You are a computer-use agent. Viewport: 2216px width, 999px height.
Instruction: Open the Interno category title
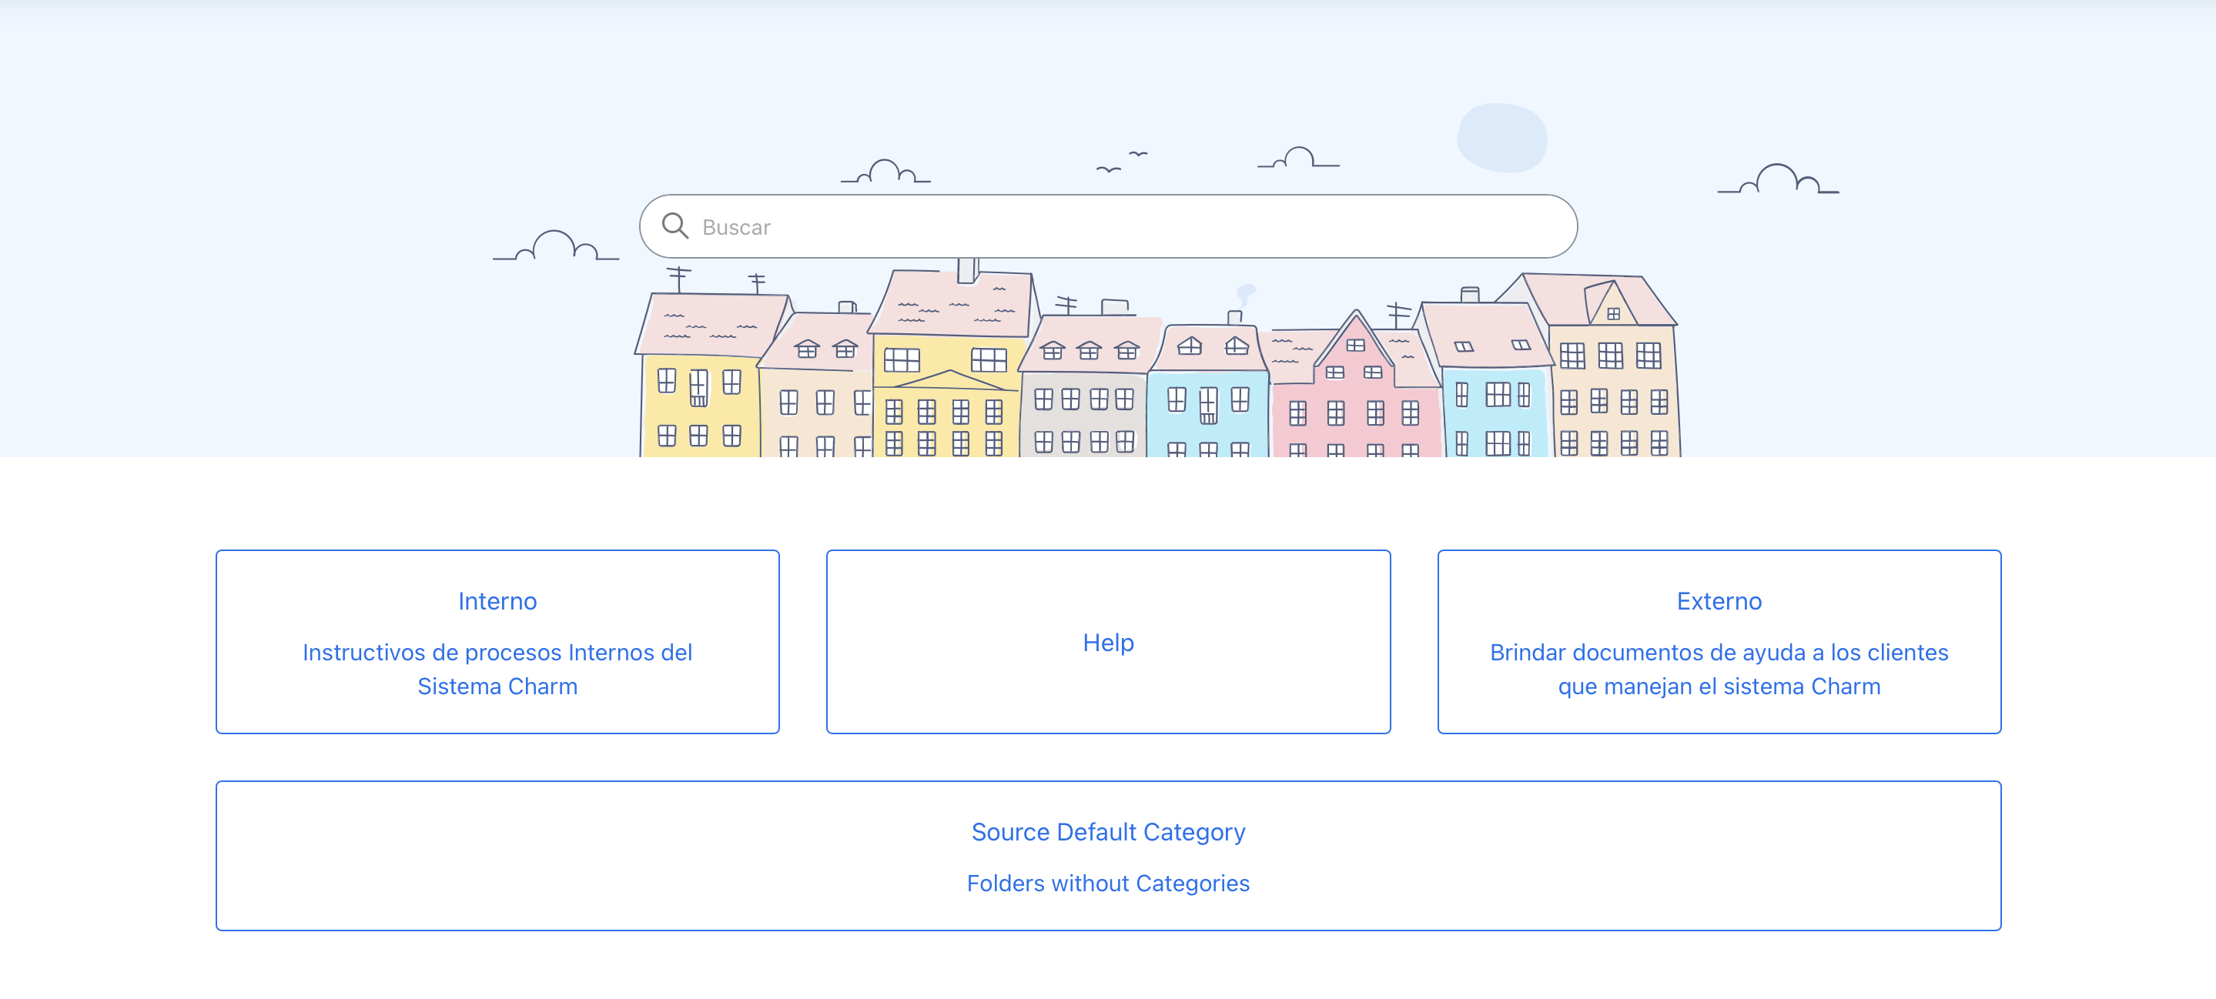(497, 601)
